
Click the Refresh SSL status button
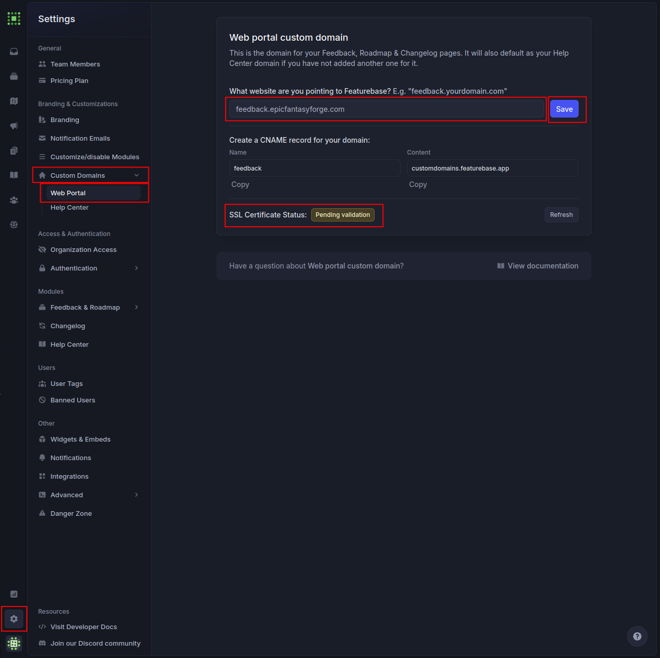[561, 215]
